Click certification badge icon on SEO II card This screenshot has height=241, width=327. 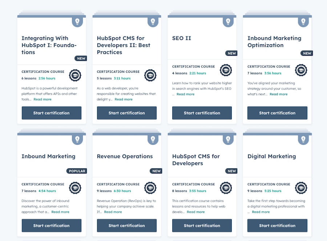(x=226, y=70)
